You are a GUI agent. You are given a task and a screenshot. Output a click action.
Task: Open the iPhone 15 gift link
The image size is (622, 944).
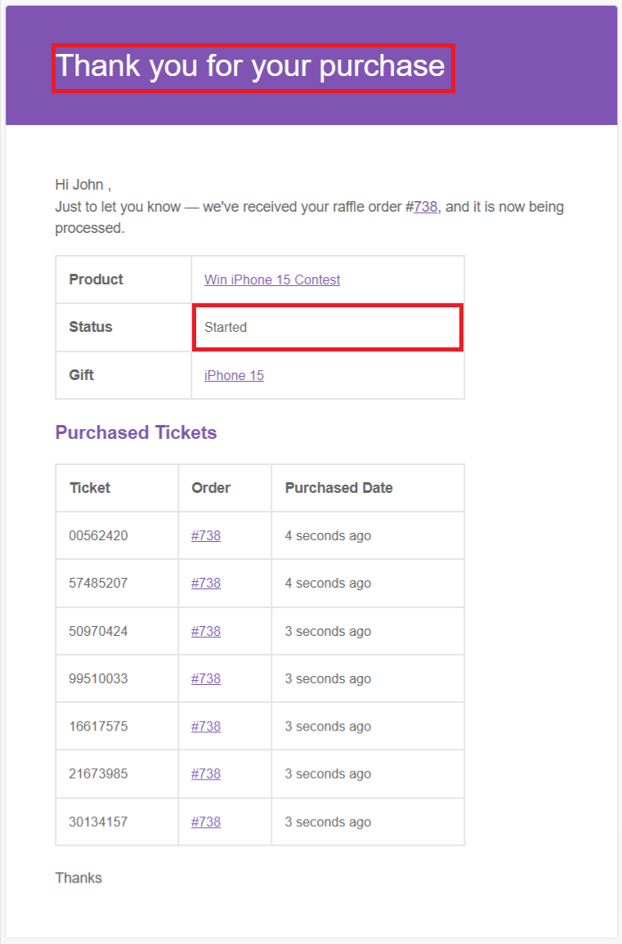pos(234,375)
